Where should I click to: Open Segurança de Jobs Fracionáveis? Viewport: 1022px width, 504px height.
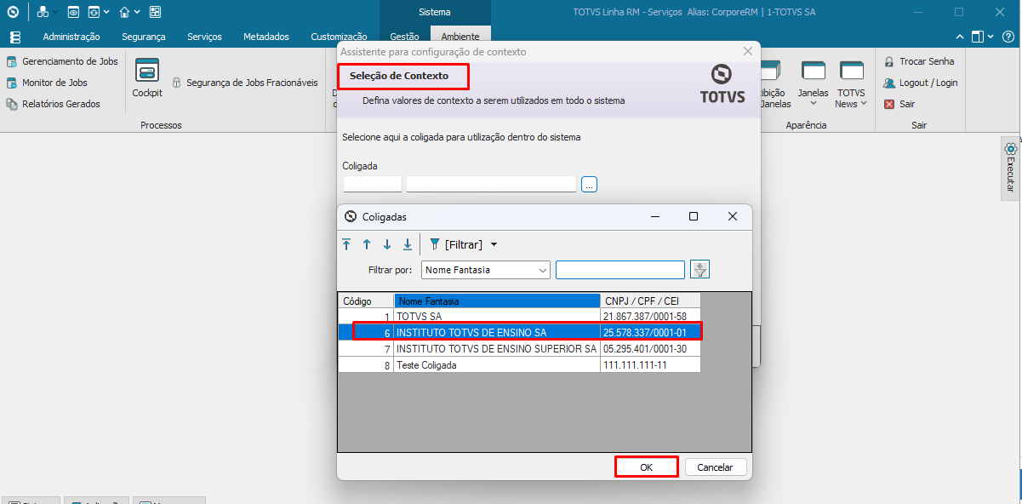point(245,83)
